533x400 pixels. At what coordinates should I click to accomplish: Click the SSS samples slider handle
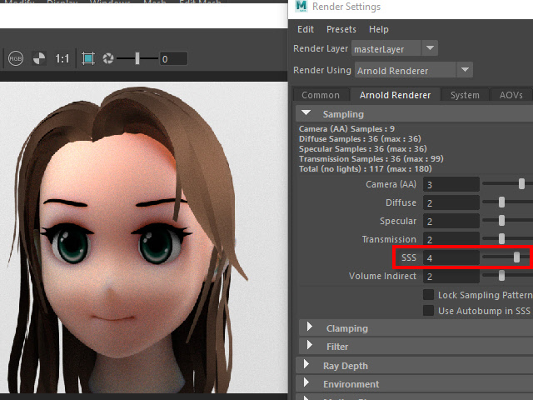pyautogui.click(x=517, y=257)
